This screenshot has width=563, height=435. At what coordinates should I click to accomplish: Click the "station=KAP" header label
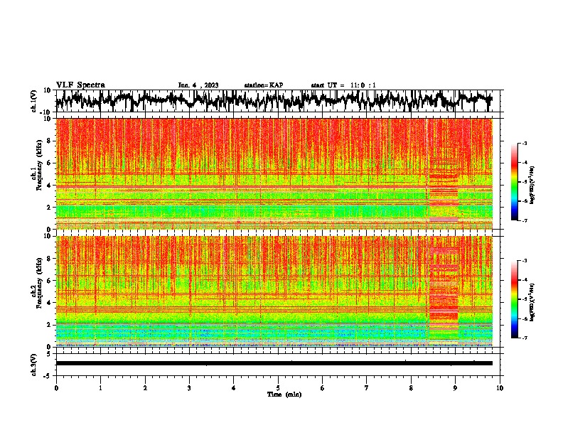(x=264, y=85)
